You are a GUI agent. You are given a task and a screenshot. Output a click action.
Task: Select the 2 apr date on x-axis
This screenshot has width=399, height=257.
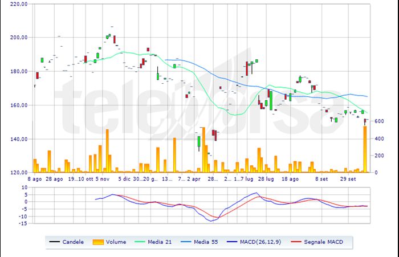tap(193, 178)
